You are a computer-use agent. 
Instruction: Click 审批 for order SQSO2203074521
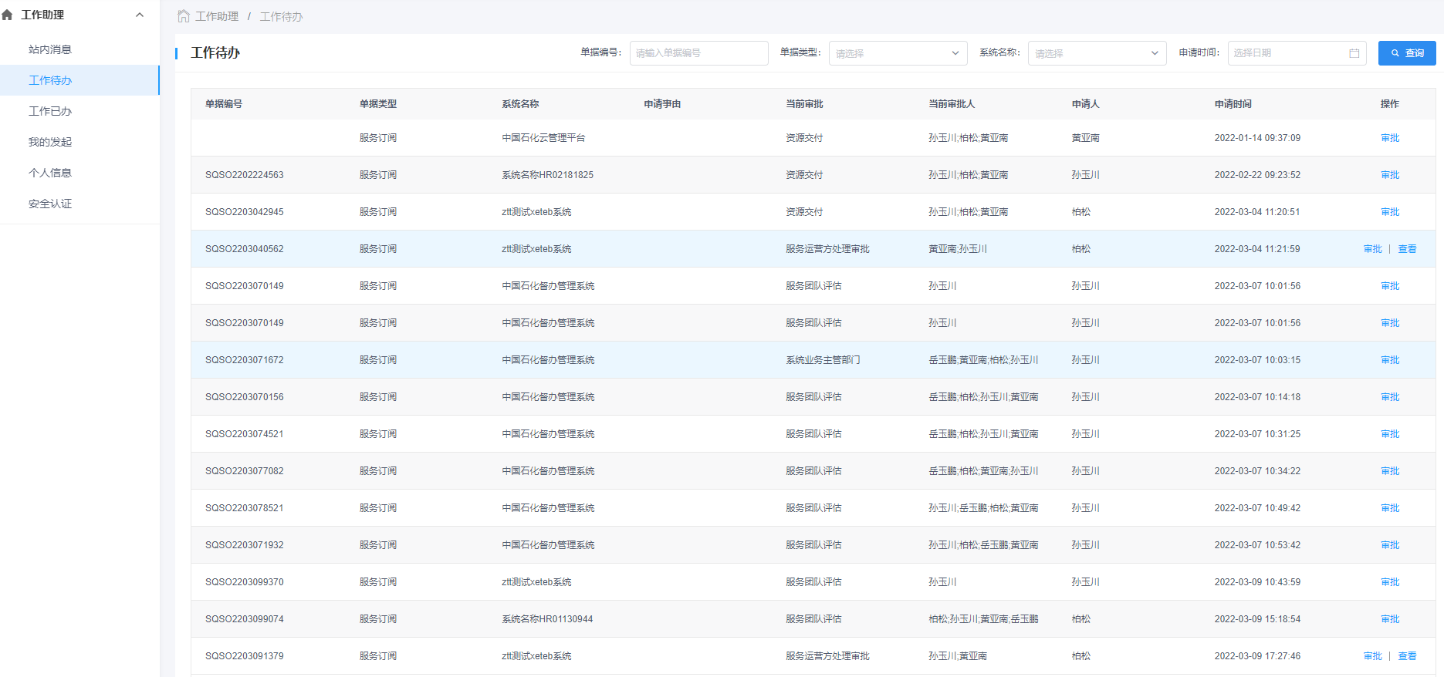coord(1390,434)
